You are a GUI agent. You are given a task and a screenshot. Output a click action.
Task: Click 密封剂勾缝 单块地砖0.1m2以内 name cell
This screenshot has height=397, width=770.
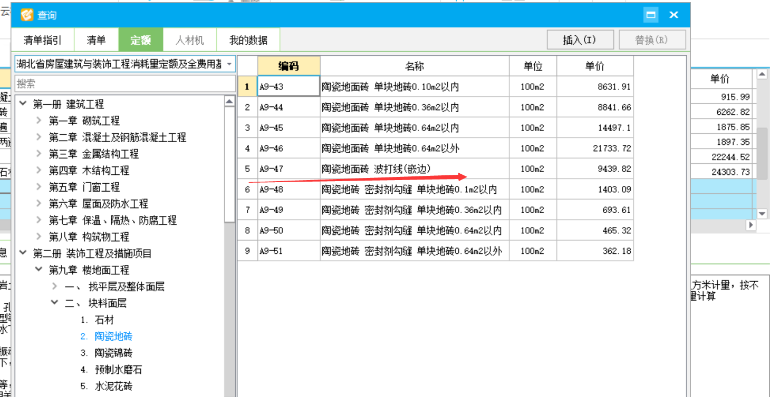415,190
